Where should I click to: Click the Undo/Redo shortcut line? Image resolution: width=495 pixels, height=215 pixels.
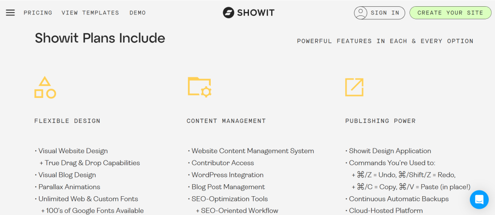(x=404, y=175)
